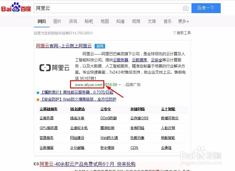The image size is (235, 171).
Task: Click the www.aliyun.com URL
Action: pyautogui.click(x=88, y=85)
